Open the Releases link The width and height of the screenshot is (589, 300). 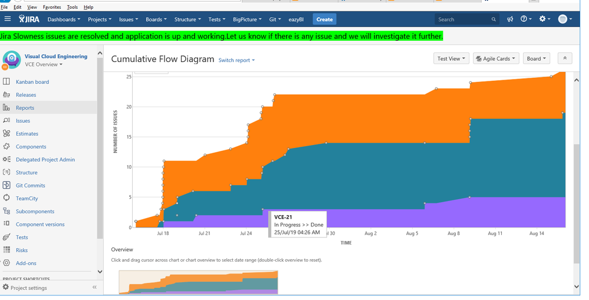[x=26, y=95]
